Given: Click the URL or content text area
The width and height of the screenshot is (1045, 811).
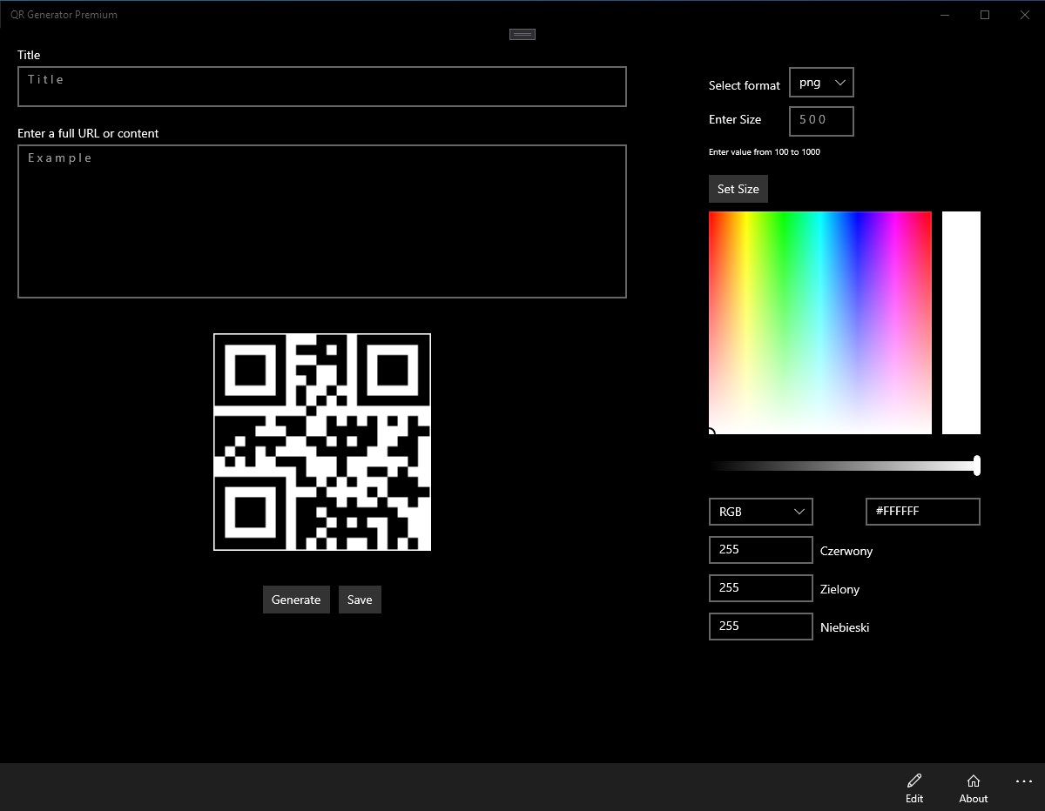Looking at the screenshot, I should click(x=322, y=221).
